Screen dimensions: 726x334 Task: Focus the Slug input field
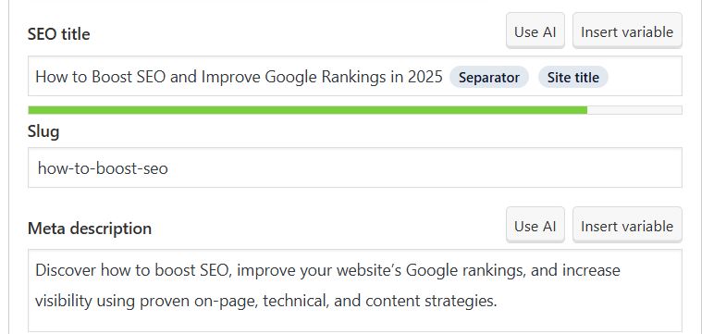tap(354, 167)
